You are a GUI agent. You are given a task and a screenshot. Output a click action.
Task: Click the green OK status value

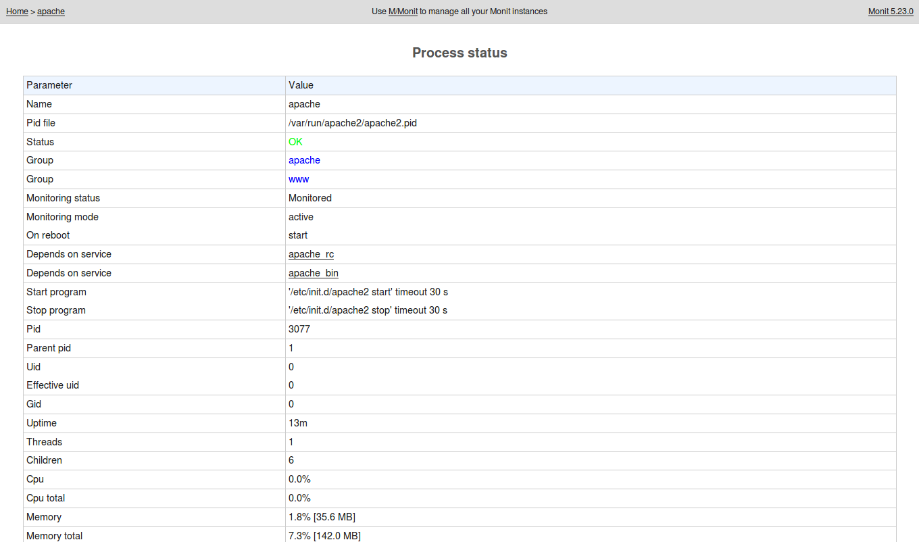(x=296, y=142)
